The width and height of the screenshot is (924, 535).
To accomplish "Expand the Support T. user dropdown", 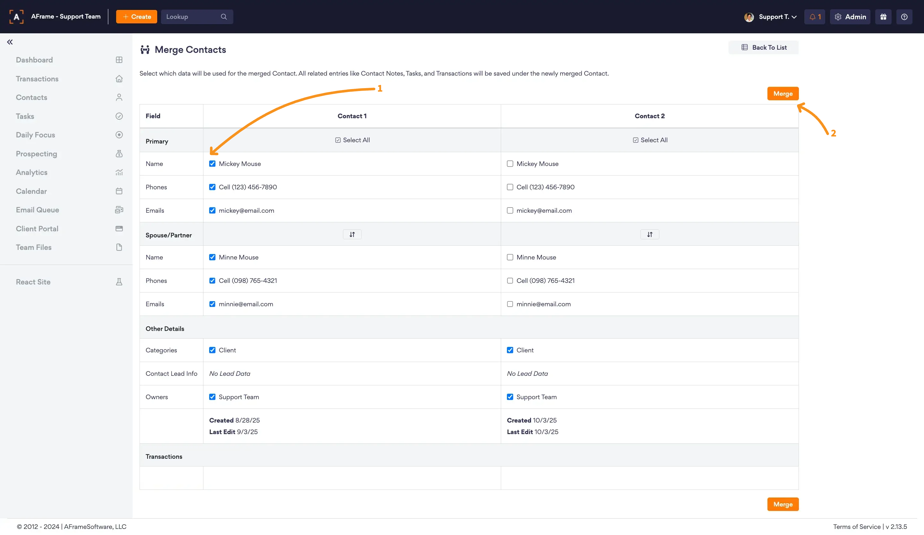I will click(x=777, y=17).
